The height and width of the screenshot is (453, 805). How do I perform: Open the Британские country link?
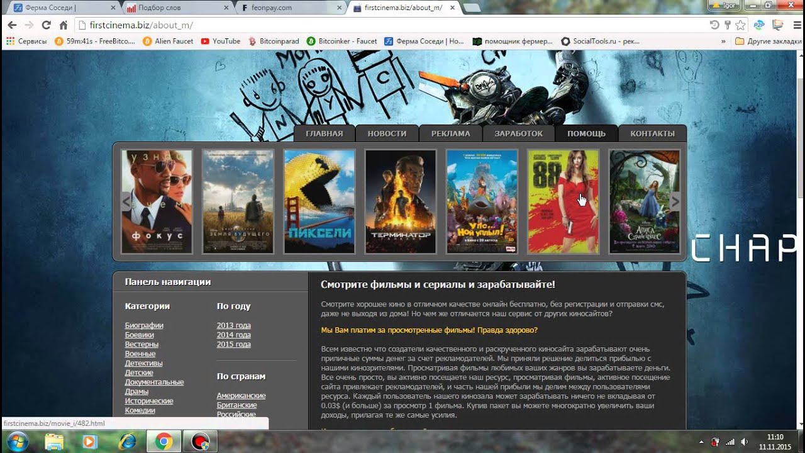(x=237, y=405)
